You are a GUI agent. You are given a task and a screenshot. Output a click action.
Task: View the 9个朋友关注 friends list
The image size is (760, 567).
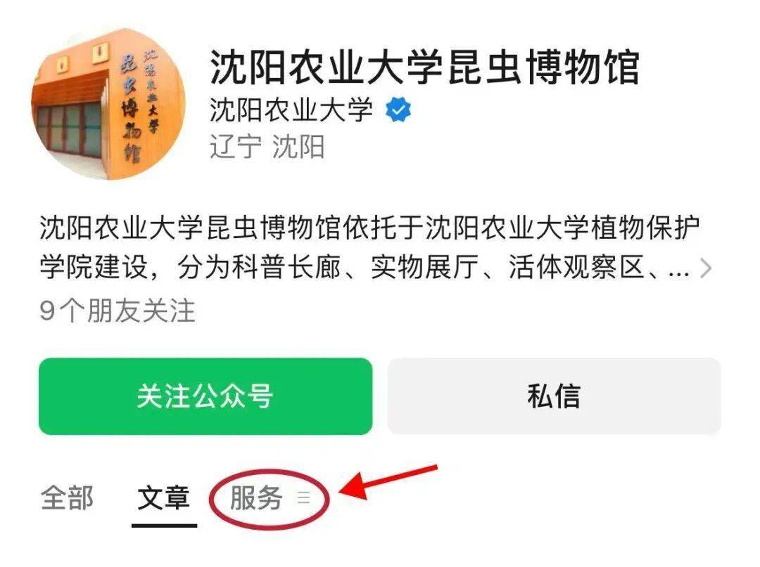(x=118, y=310)
